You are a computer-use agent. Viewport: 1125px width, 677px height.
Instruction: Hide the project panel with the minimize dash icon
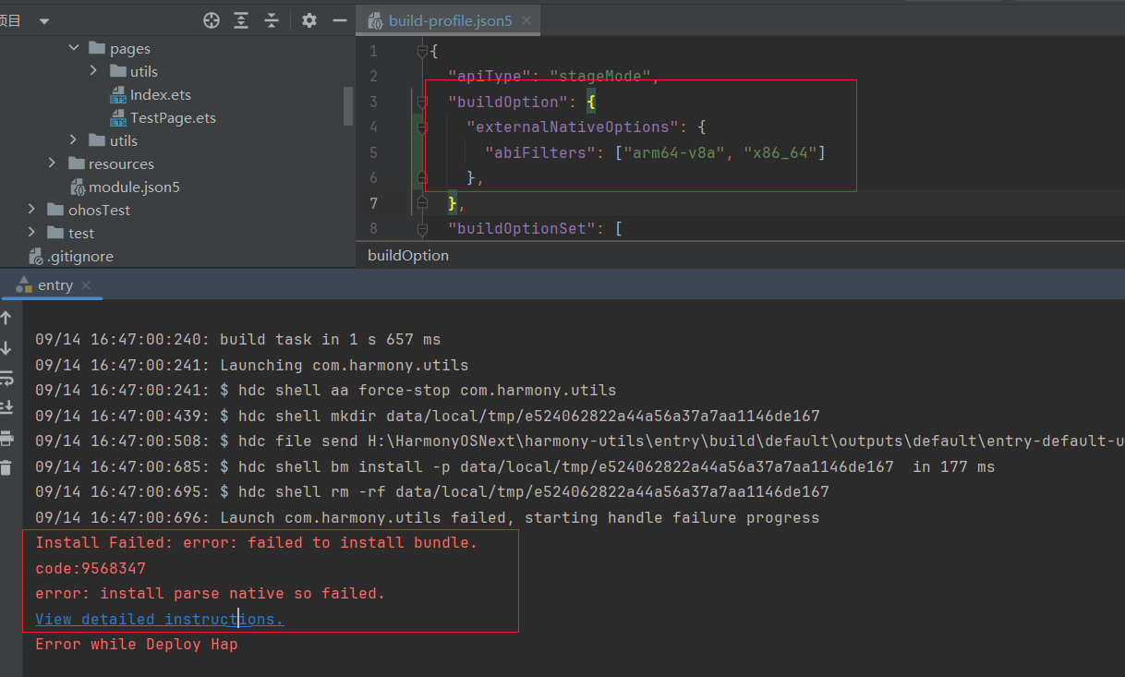(339, 19)
